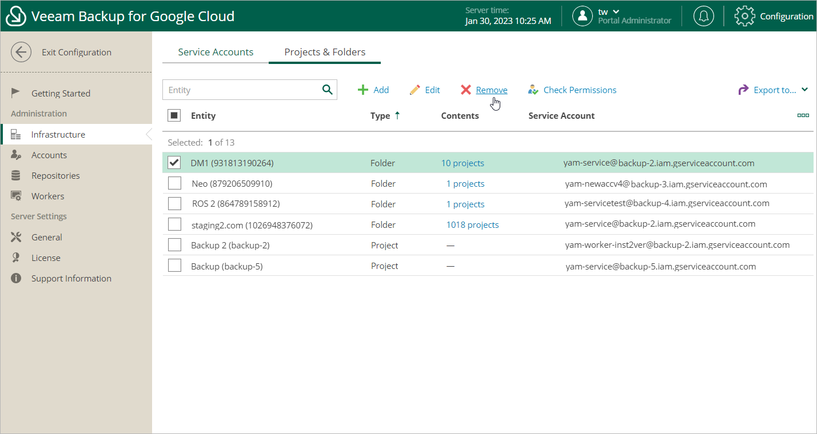Uncheck the DM1 folder checkbox
This screenshot has height=434, width=817.
coord(174,163)
